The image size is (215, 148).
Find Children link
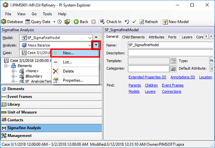click(x=151, y=85)
